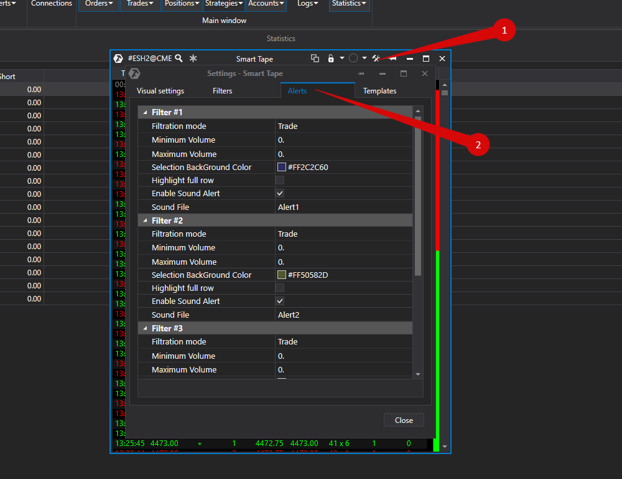
Task: Edit Filter #1 Maximum Volume field
Action: coord(343,154)
